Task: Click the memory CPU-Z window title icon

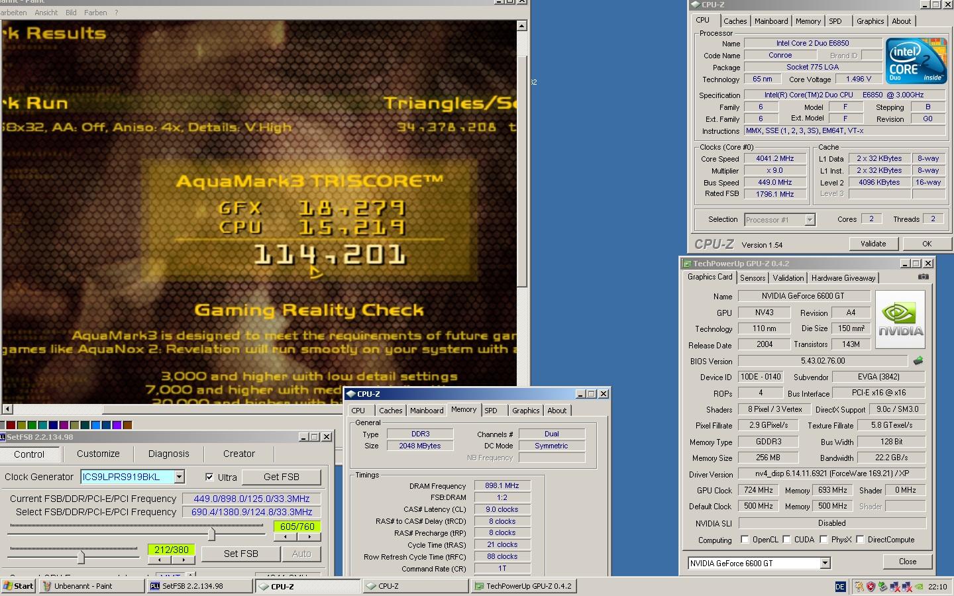Action: click(x=351, y=394)
